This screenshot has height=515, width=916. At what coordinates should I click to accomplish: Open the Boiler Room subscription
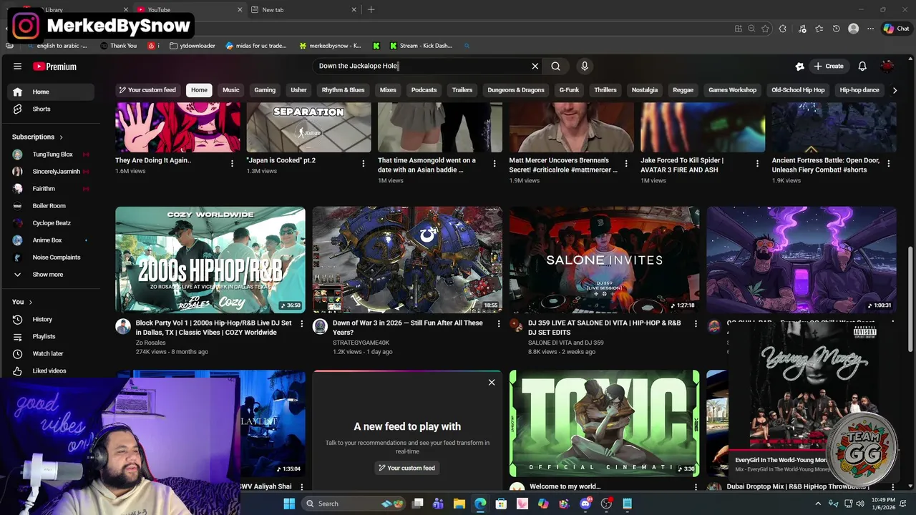coord(50,205)
